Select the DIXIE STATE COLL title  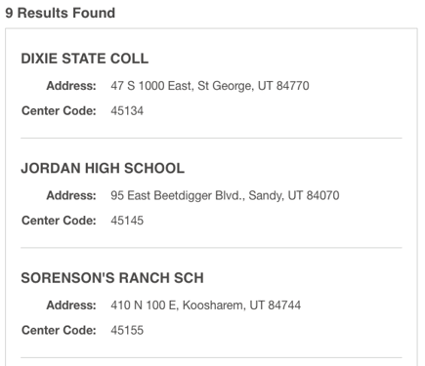tap(85, 59)
